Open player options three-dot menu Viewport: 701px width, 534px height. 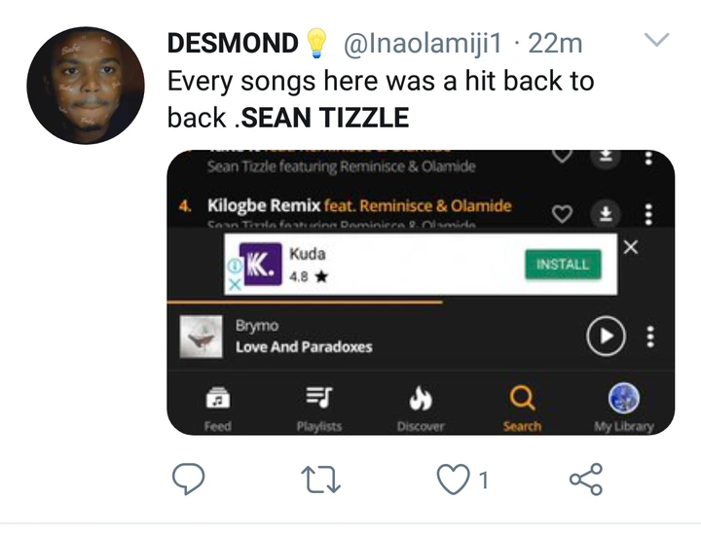(650, 337)
